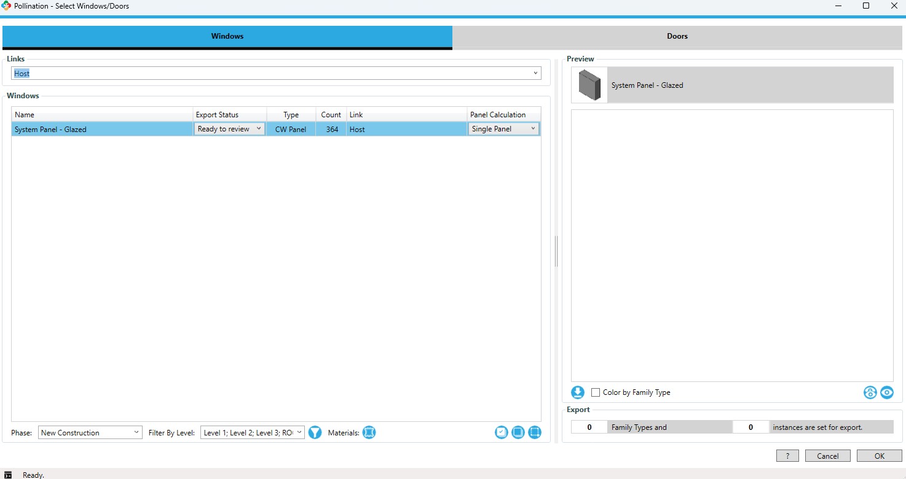Screen dimensions: 906x479
Task: Open the Filter By Level dropdown
Action: [x=252, y=432]
